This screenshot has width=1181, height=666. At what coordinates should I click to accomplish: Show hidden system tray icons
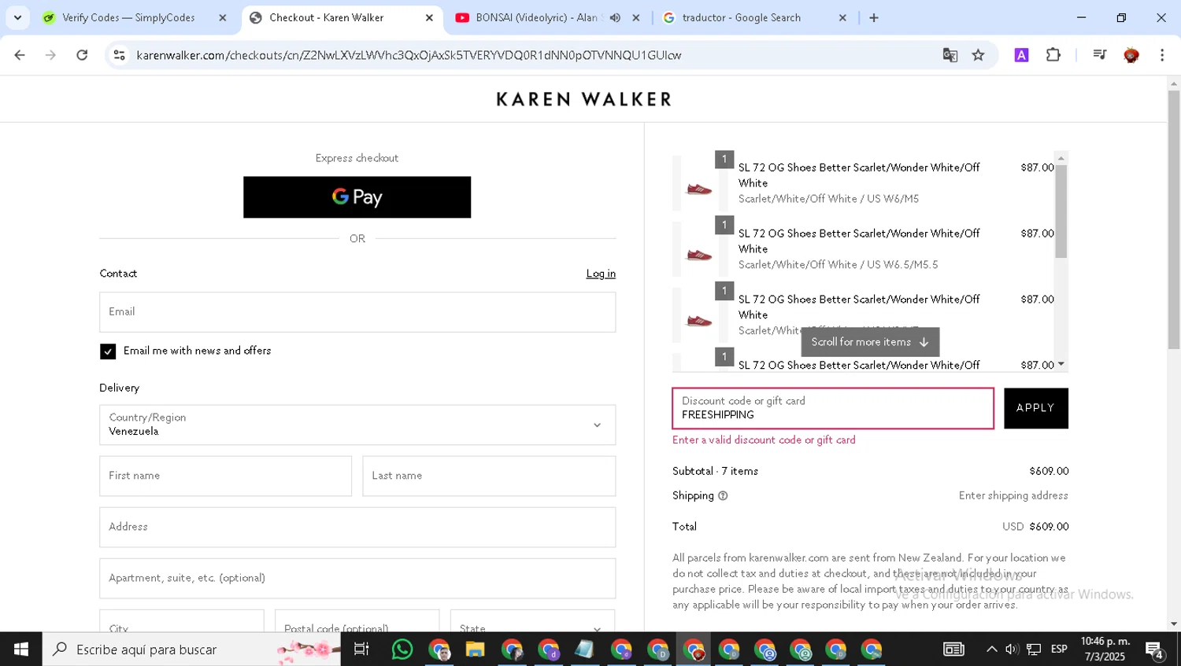point(991,649)
